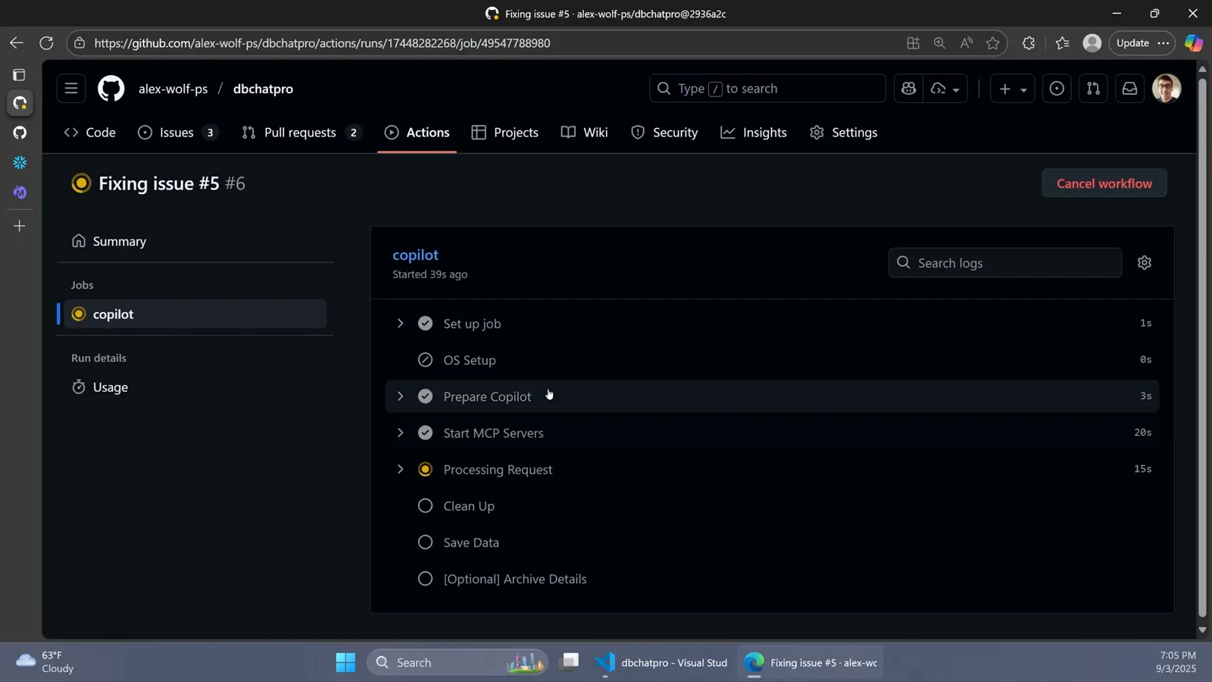1212x682 pixels.
Task: Open the Task View icon on the taskbar
Action: 569,662
